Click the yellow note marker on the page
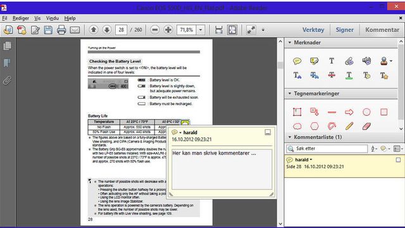This screenshot has height=228, width=405. point(185,123)
